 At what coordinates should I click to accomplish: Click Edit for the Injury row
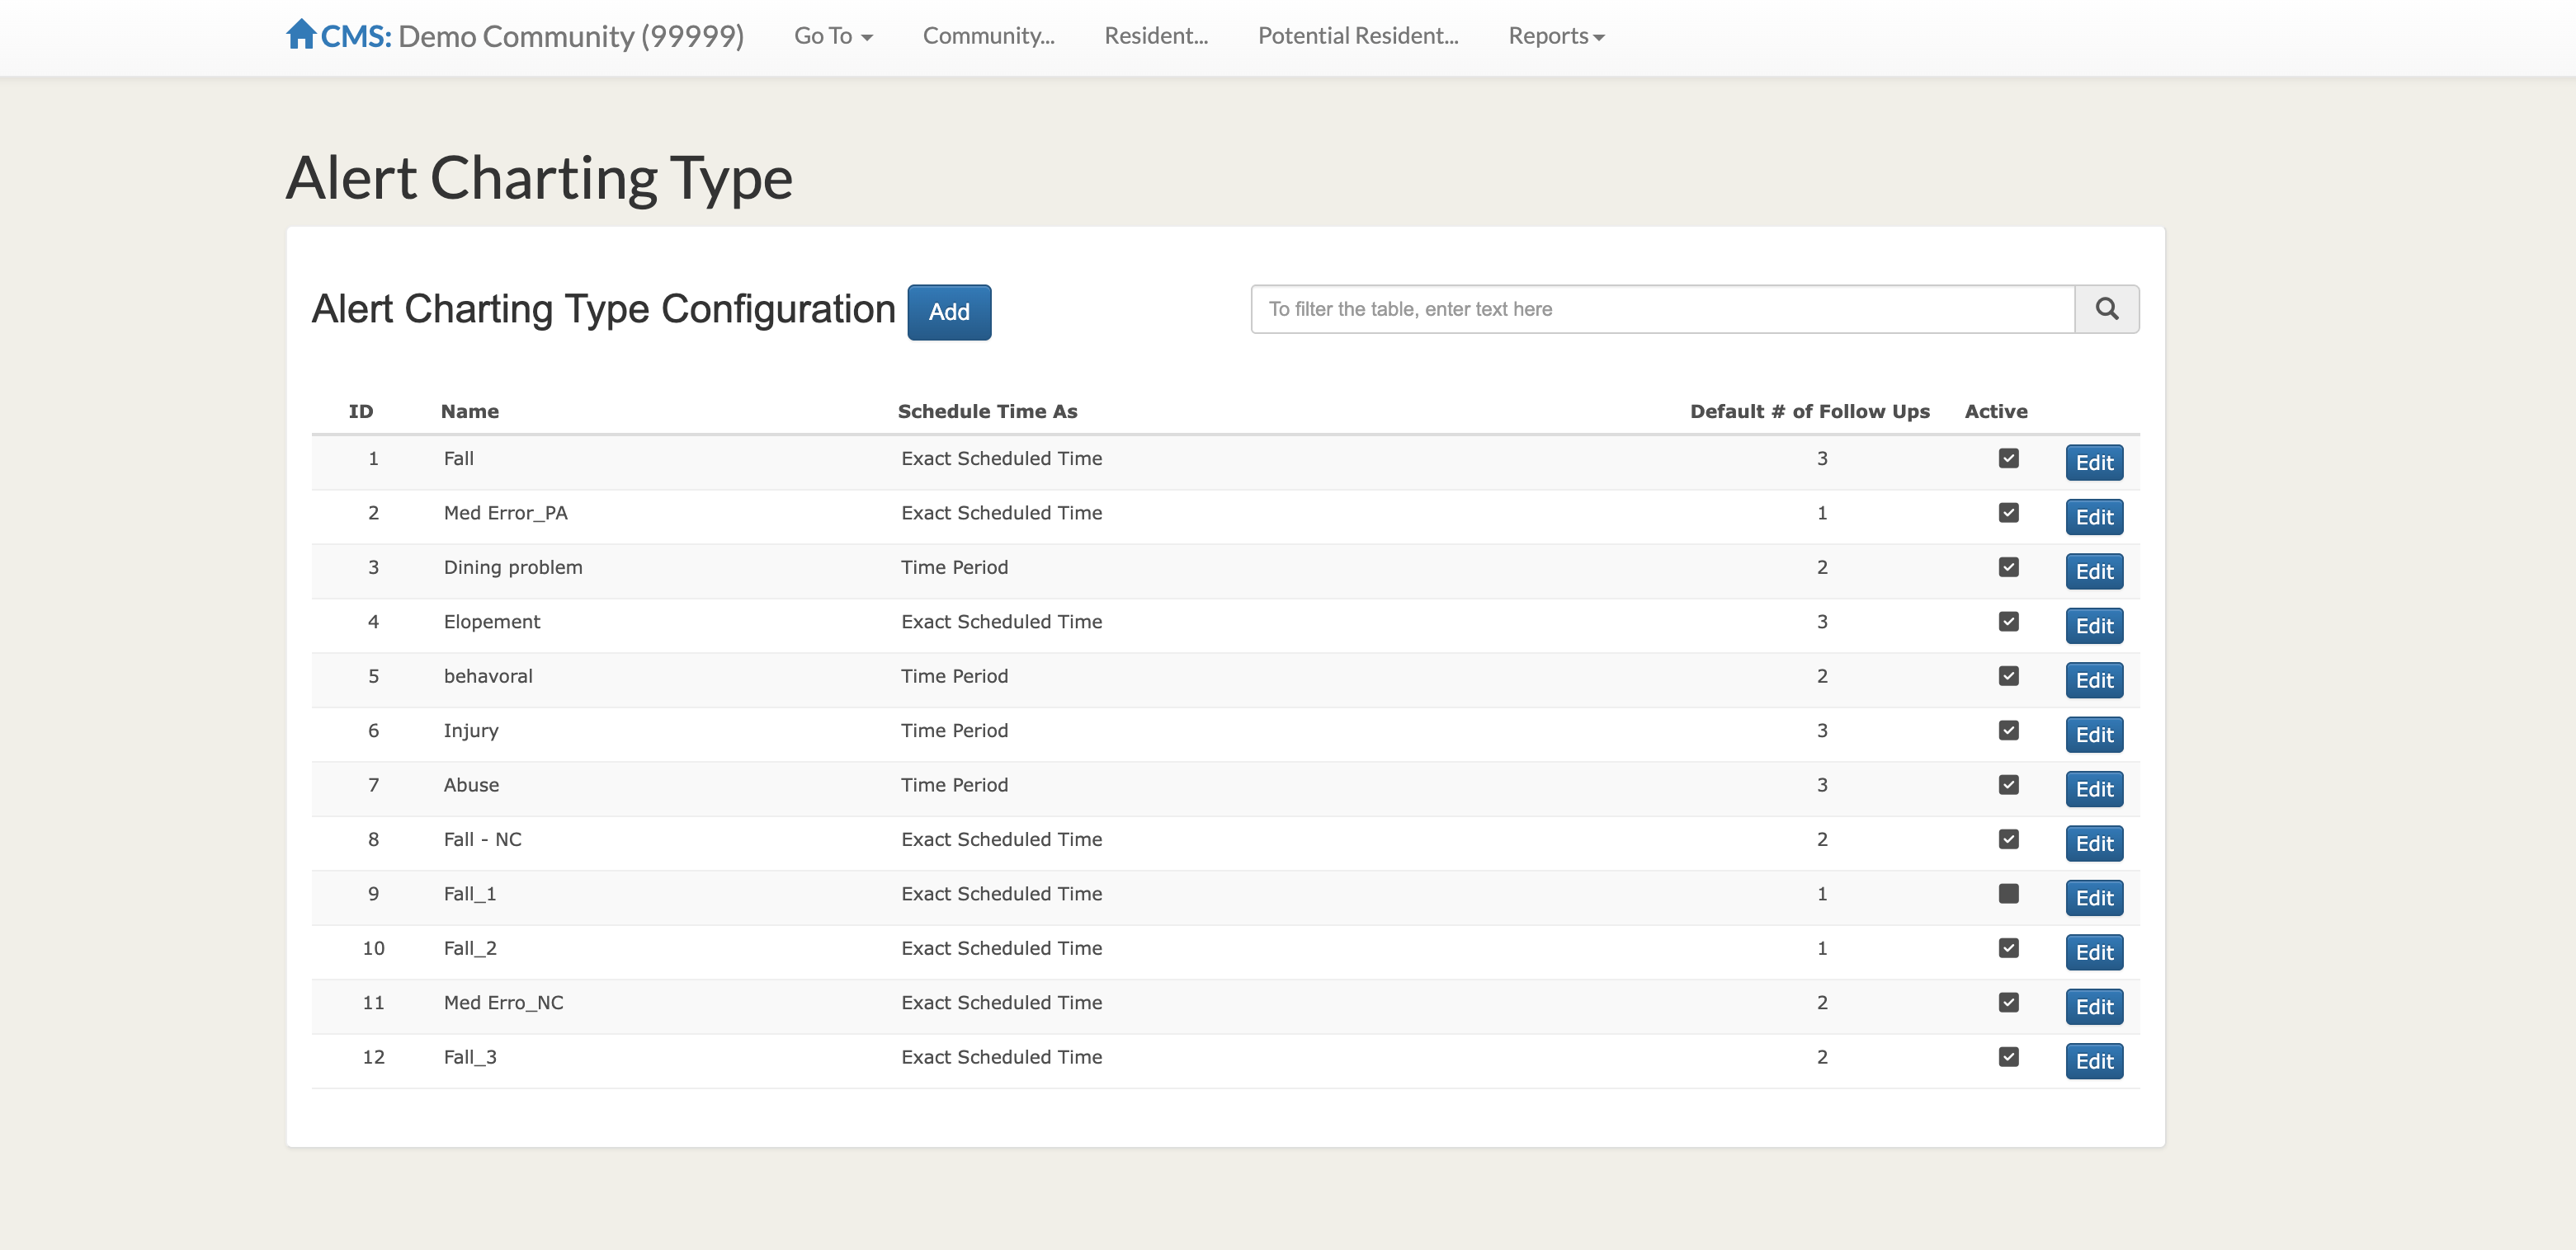pos(2093,735)
